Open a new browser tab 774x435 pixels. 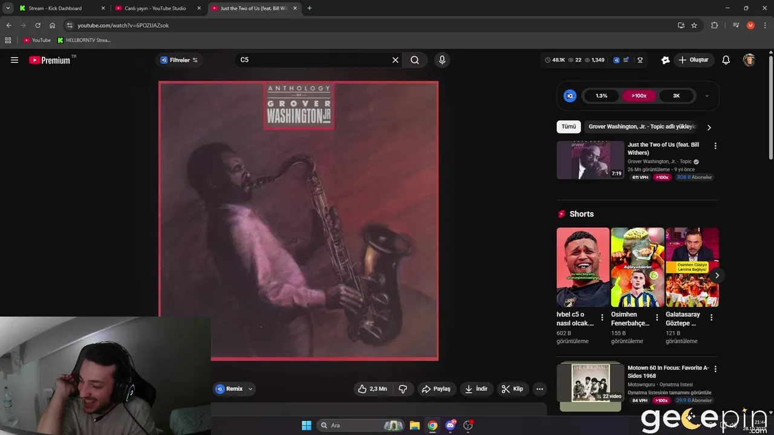310,8
